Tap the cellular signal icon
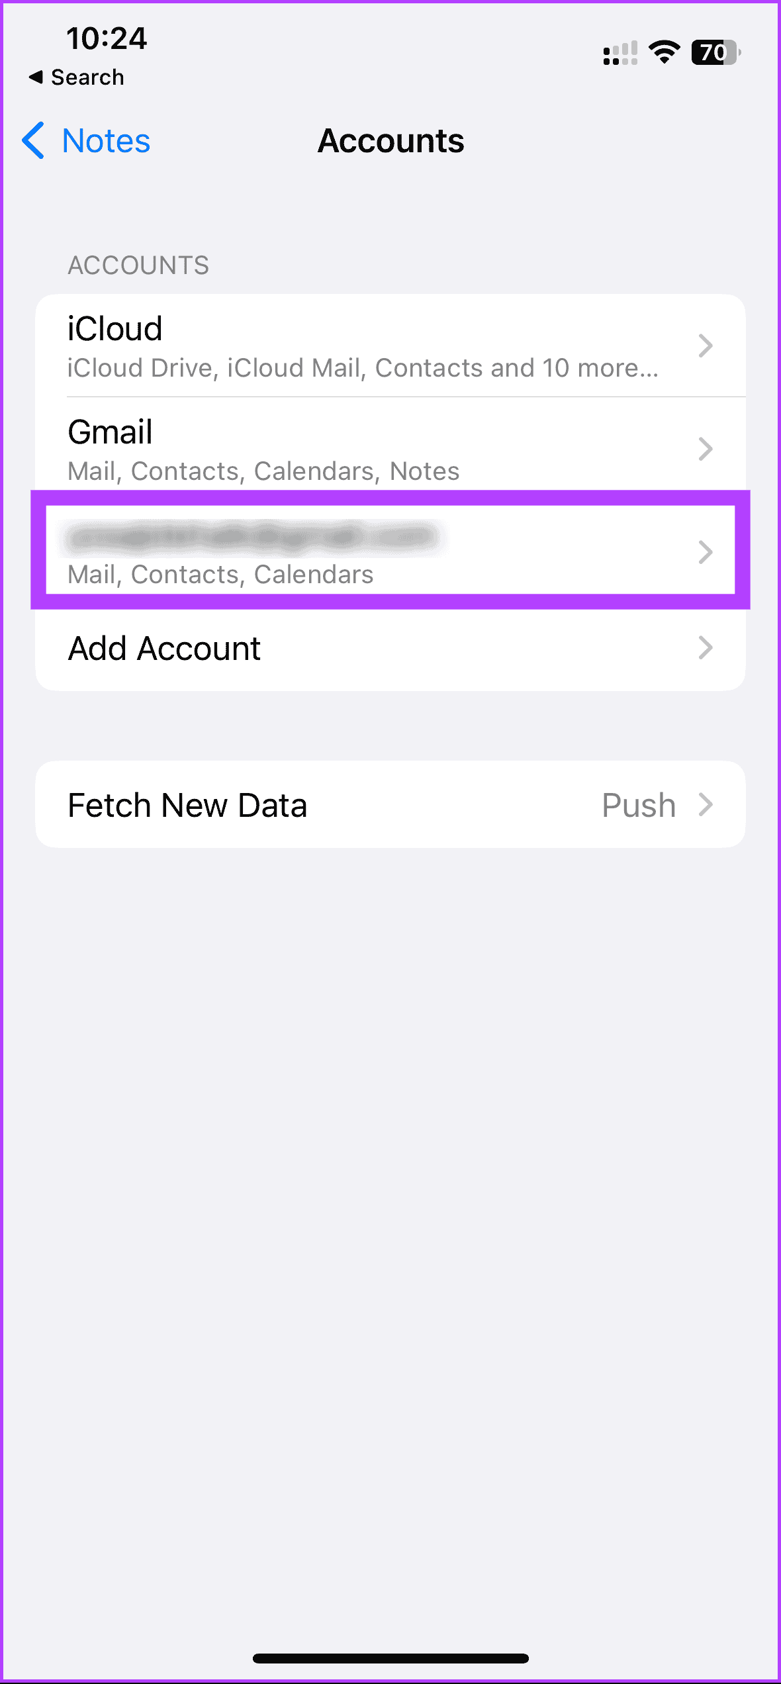 coord(620,53)
